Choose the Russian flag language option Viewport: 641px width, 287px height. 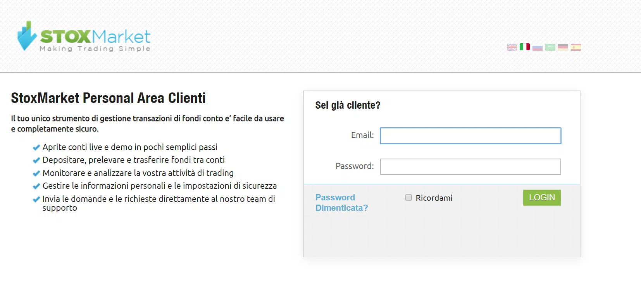coord(537,47)
